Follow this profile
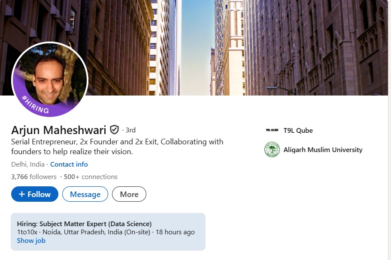The width and height of the screenshot is (391, 260). point(35,194)
